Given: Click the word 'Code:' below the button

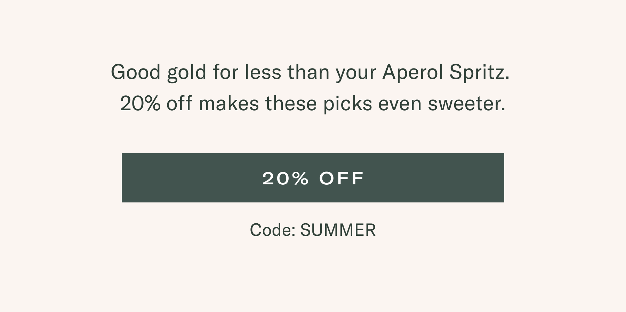Looking at the screenshot, I should click(273, 230).
